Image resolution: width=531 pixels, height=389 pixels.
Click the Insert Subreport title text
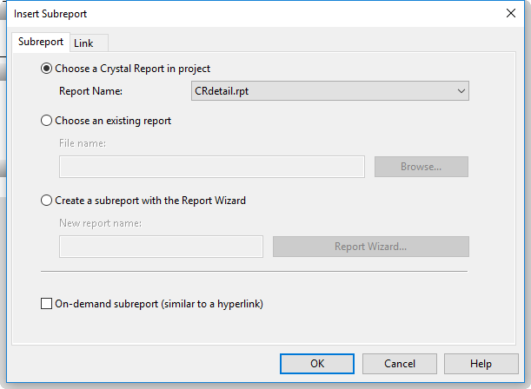(x=50, y=14)
